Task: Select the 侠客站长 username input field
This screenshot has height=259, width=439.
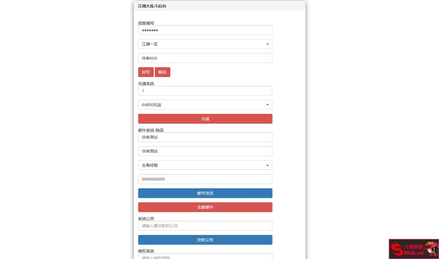Action: tap(205, 58)
